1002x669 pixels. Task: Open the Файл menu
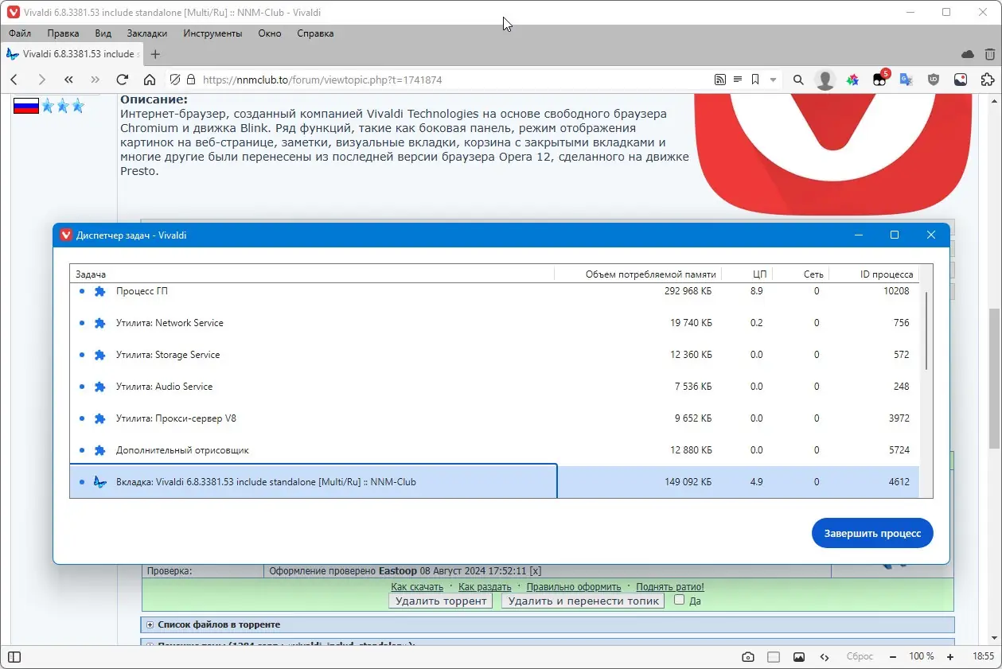coord(21,33)
